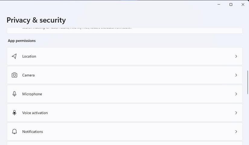Click the Microphone icon
Viewport: 249px width, 145px height.
point(14,94)
